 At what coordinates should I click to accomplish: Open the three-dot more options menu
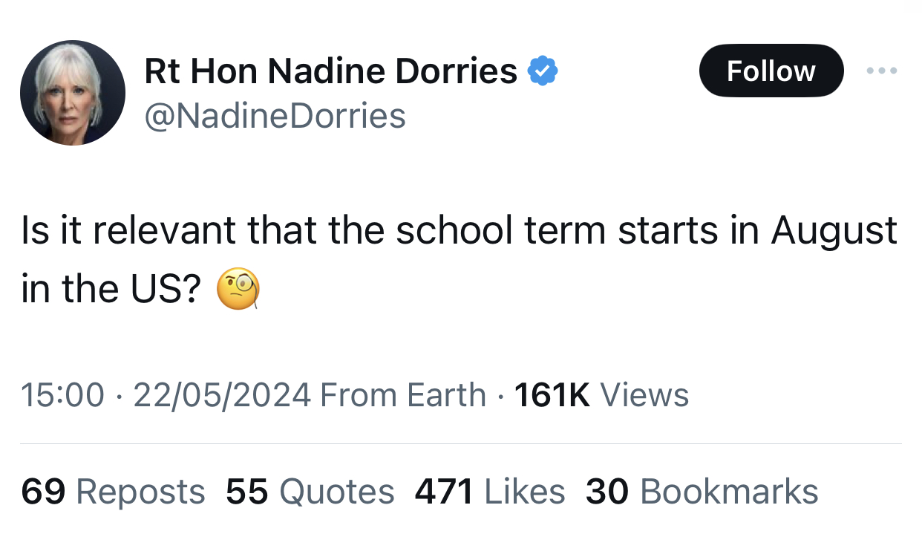coord(882,71)
